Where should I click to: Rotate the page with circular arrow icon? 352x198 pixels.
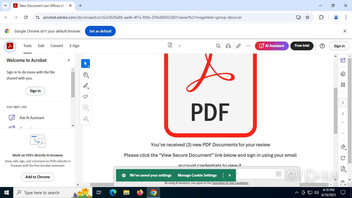pyautogui.click(x=343, y=158)
